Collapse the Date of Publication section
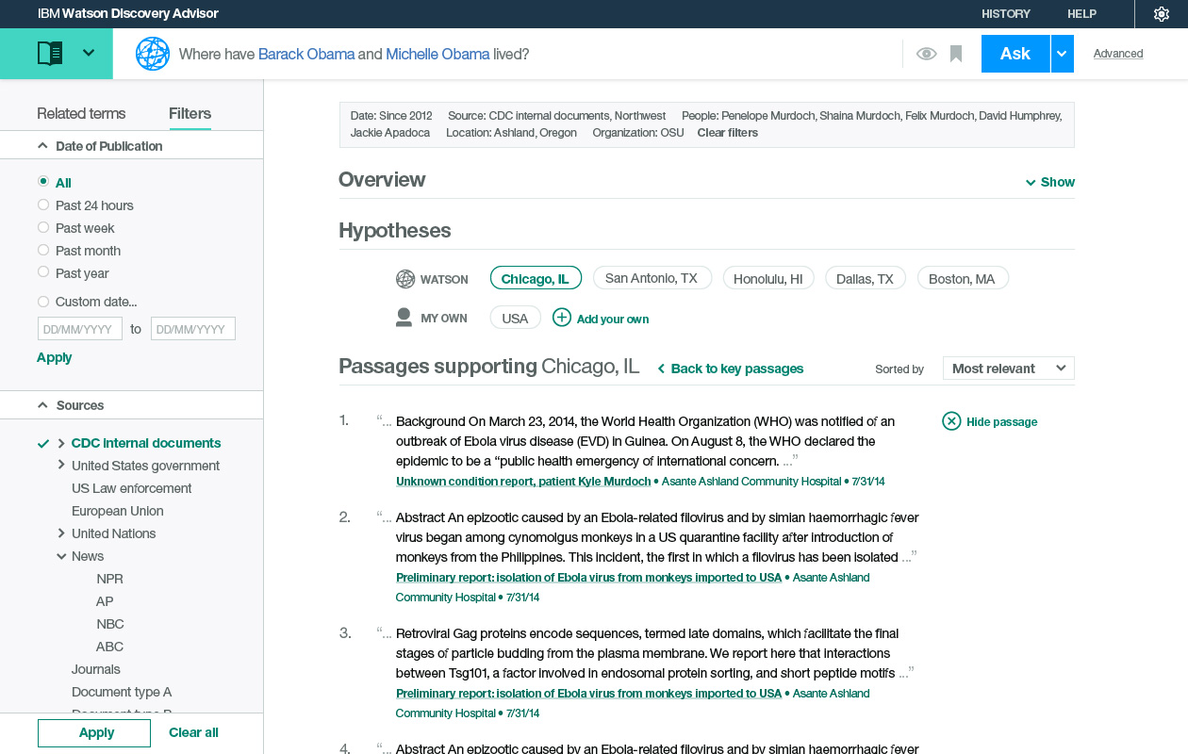 pos(42,146)
